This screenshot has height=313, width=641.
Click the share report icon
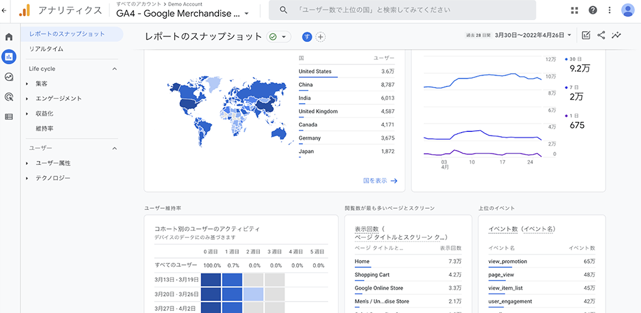tap(601, 35)
